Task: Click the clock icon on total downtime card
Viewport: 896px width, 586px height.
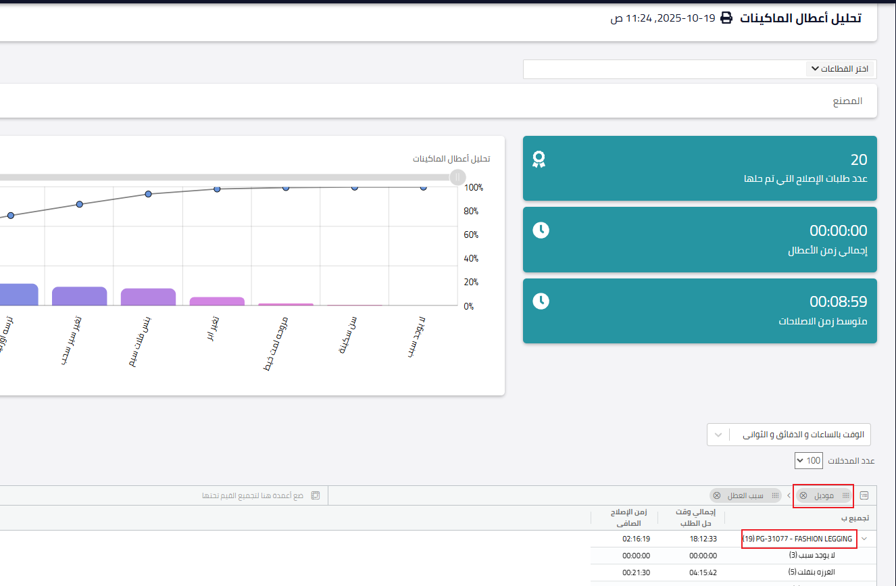Action: (x=541, y=230)
